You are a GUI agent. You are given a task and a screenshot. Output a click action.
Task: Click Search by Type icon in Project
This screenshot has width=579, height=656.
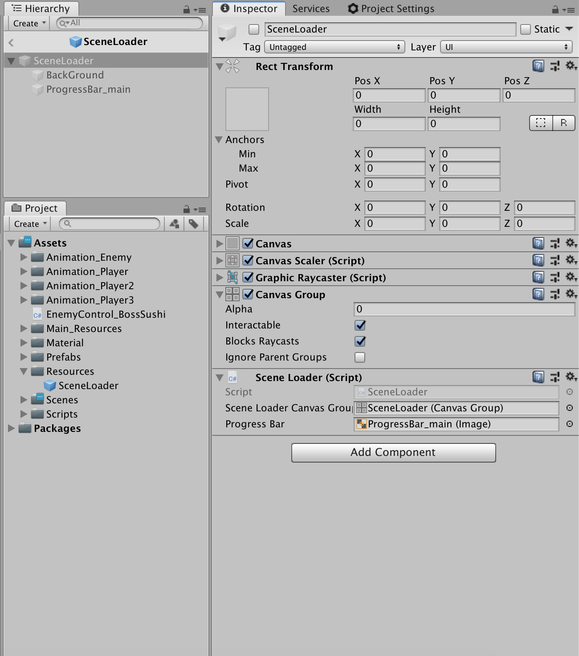click(x=175, y=224)
